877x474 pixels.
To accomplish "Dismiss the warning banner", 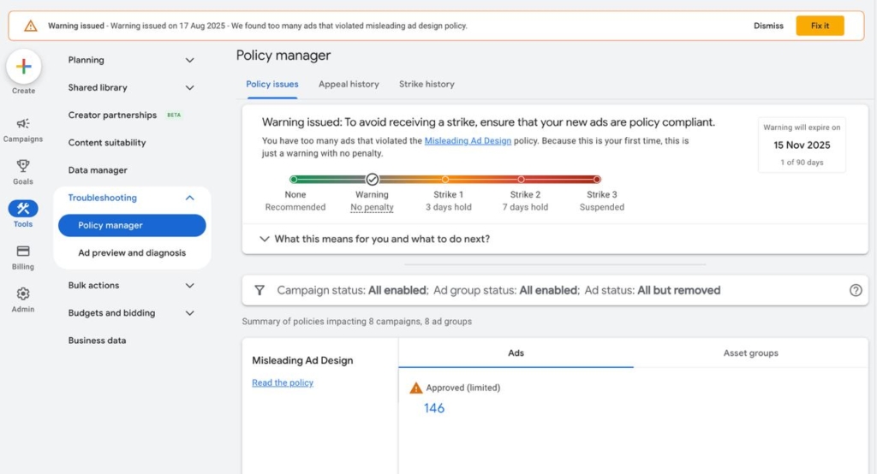I will coord(768,26).
